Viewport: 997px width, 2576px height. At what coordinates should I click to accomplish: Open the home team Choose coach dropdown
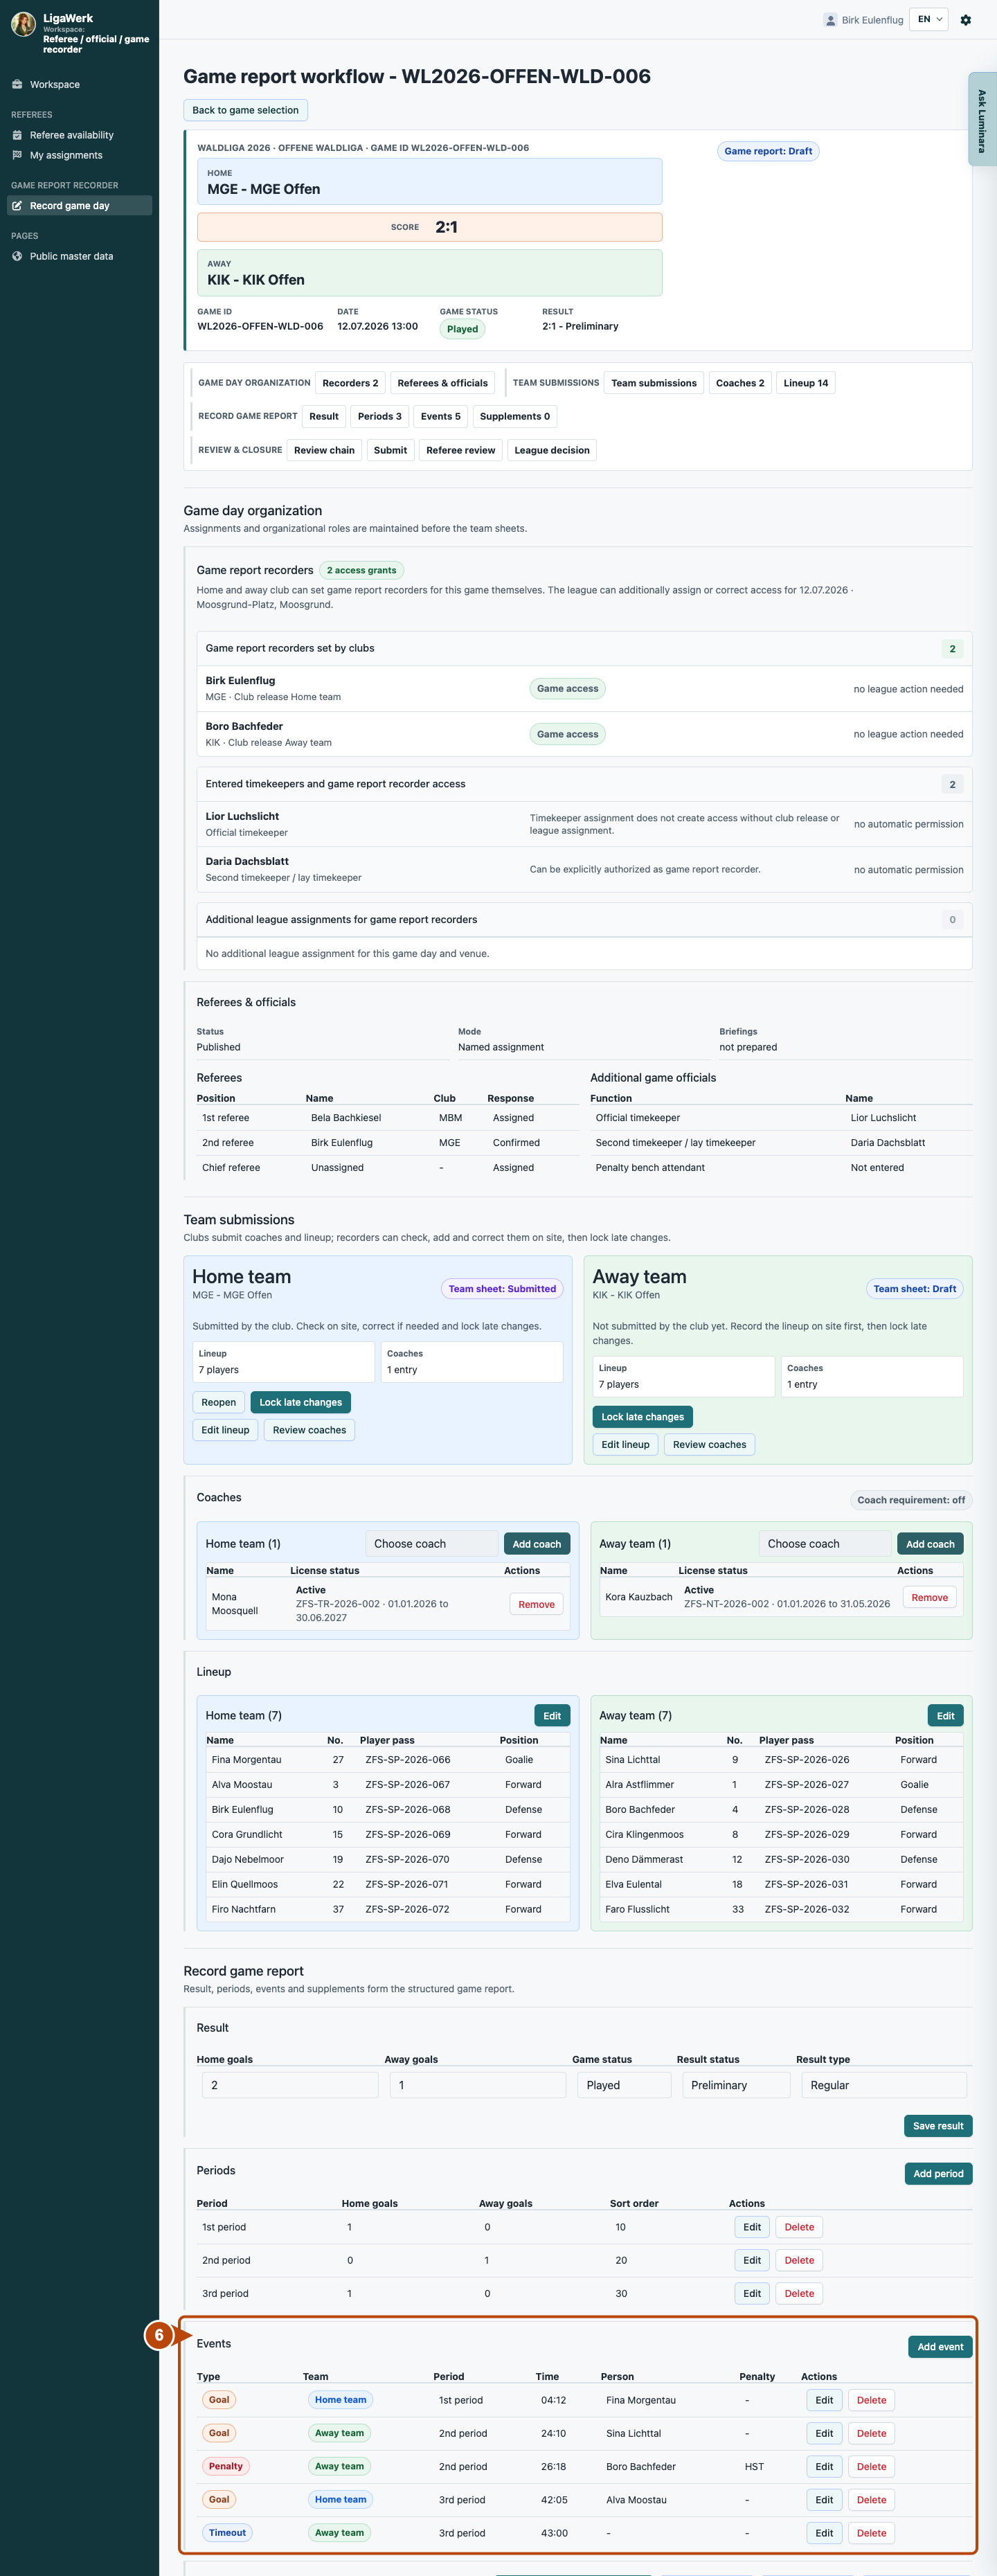click(x=431, y=1543)
